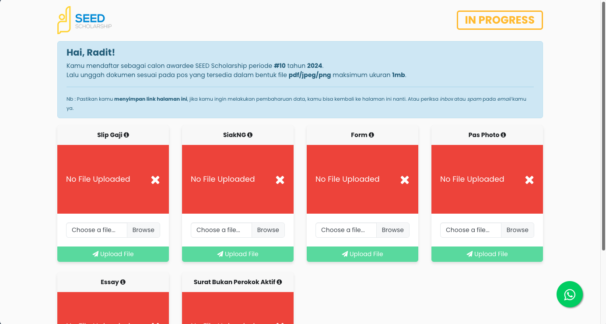This screenshot has height=324, width=606.
Task: Upload File in Slip Gaji card
Action: [x=113, y=254]
